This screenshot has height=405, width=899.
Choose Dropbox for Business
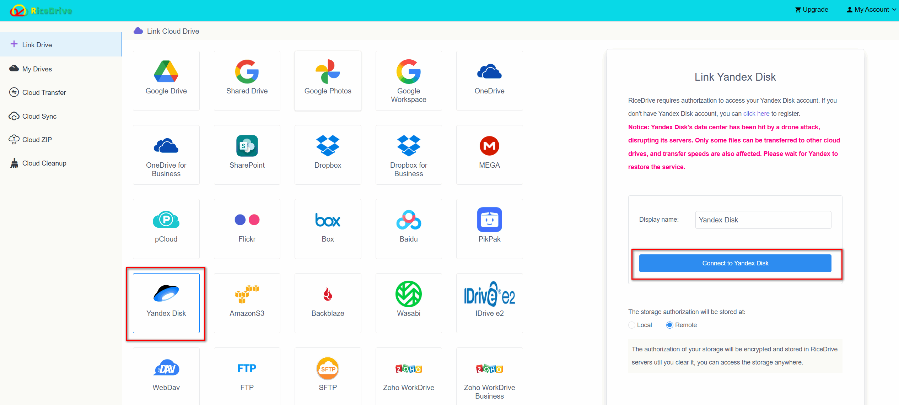409,155
